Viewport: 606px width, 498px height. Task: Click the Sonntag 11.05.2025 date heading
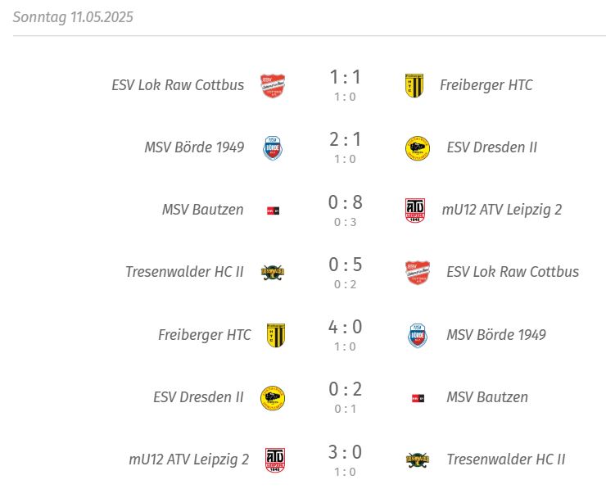pos(73,17)
